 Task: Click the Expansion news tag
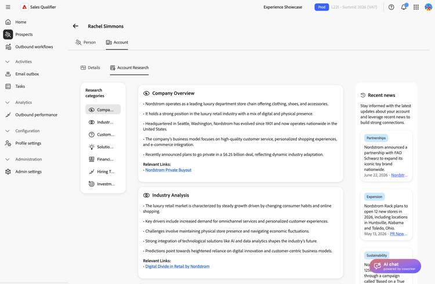374,196
